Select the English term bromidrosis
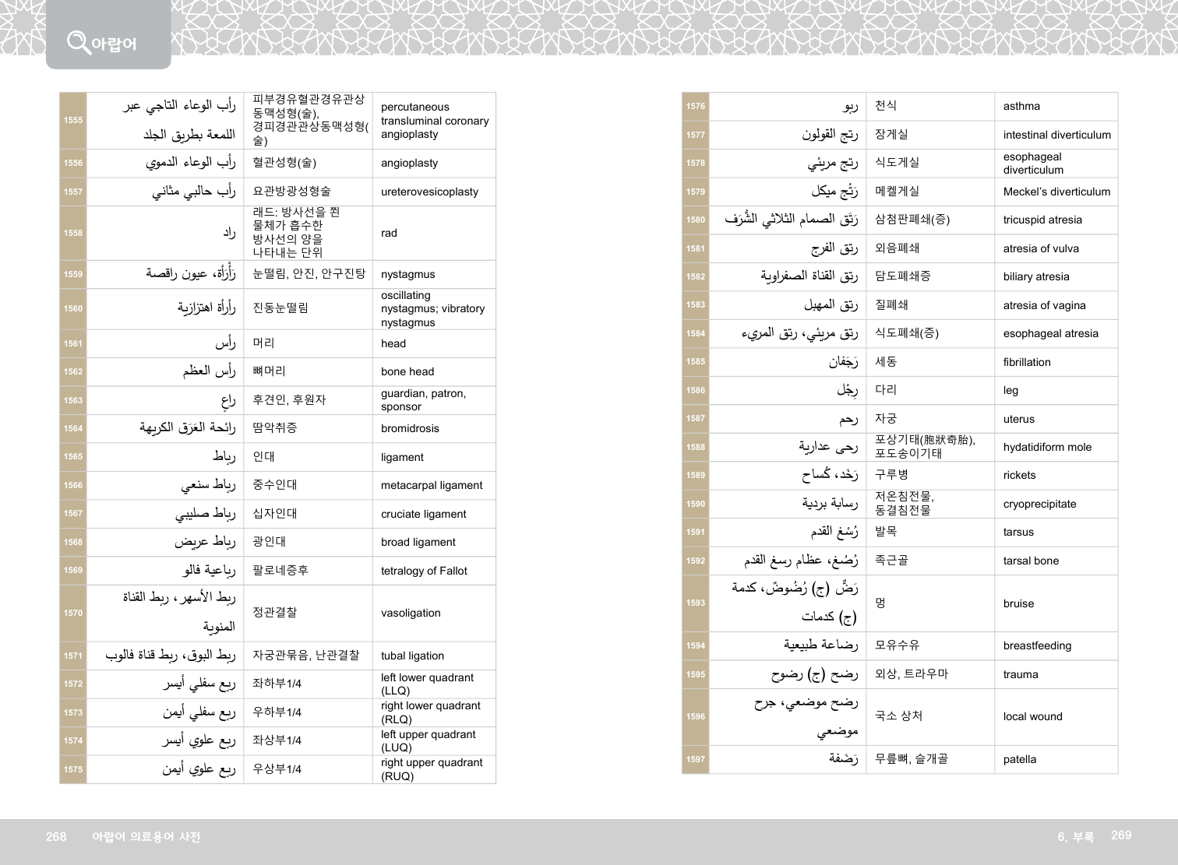 [410, 428]
